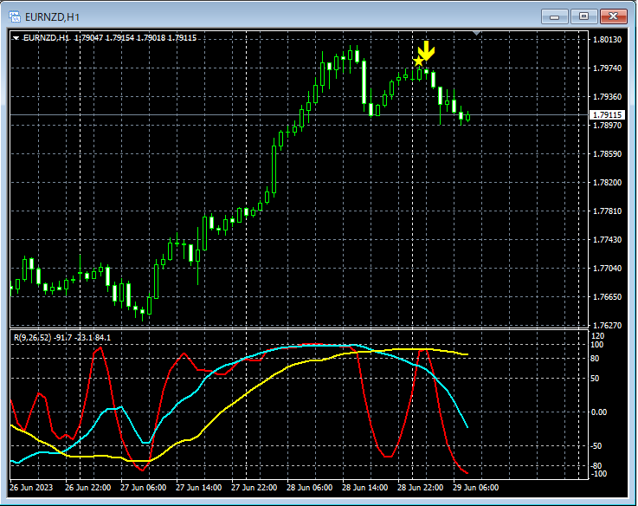Maximize the EURNZD,H1 chart window
The image size is (638, 506).
point(583,16)
